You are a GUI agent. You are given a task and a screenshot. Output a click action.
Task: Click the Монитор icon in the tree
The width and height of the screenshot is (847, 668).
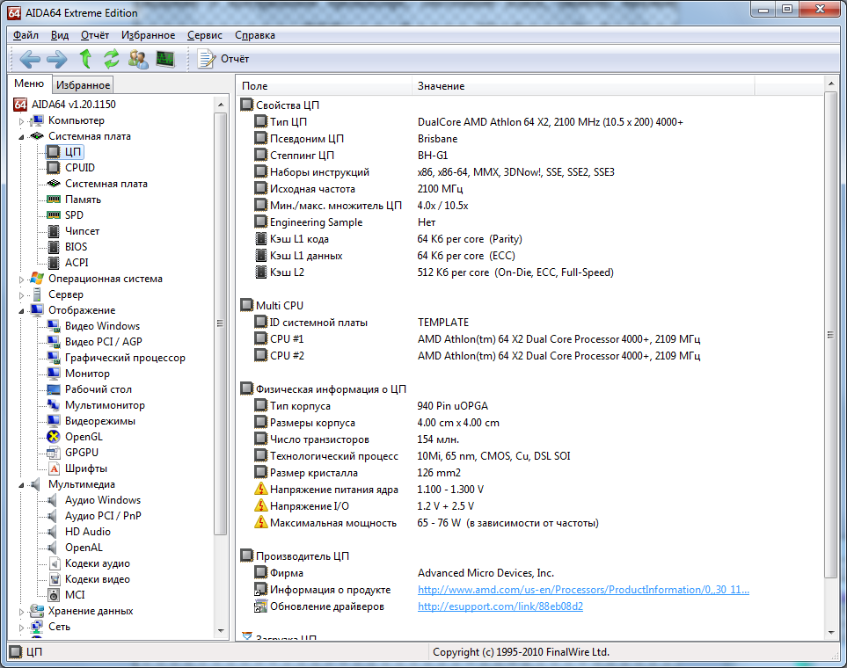tap(54, 374)
